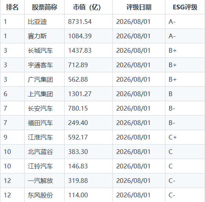Select the stock name 福田汽车
205x202 pixels.
(40, 123)
